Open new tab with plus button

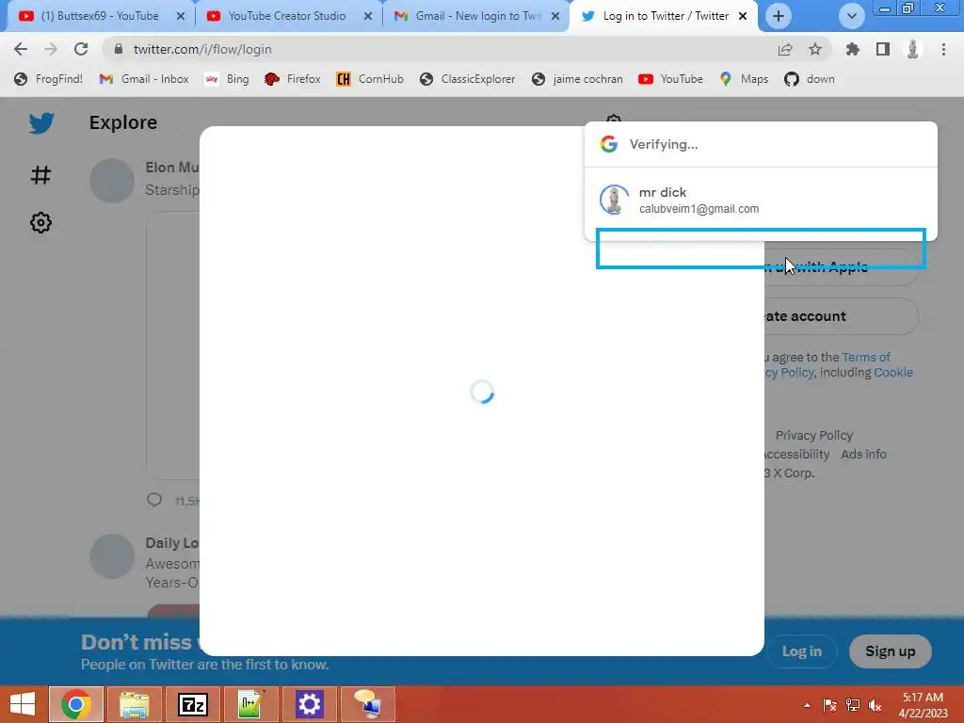779,16
